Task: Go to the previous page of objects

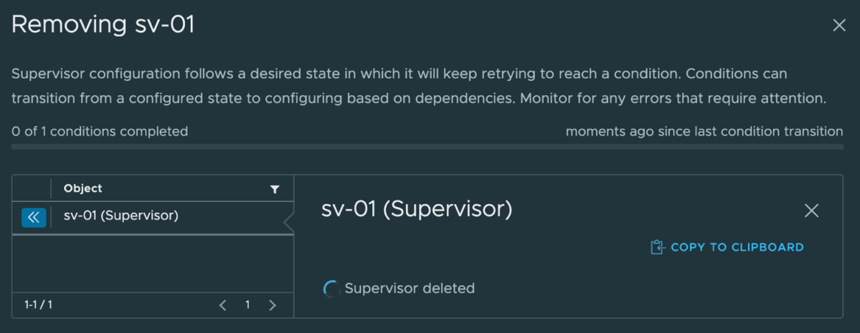Action: point(223,305)
